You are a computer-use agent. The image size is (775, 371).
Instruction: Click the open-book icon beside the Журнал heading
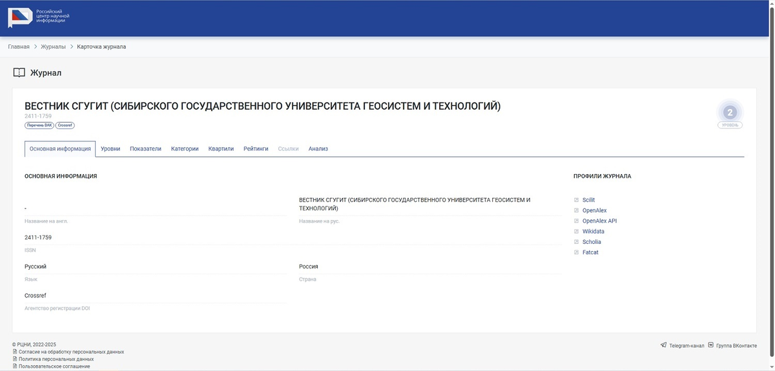[19, 73]
